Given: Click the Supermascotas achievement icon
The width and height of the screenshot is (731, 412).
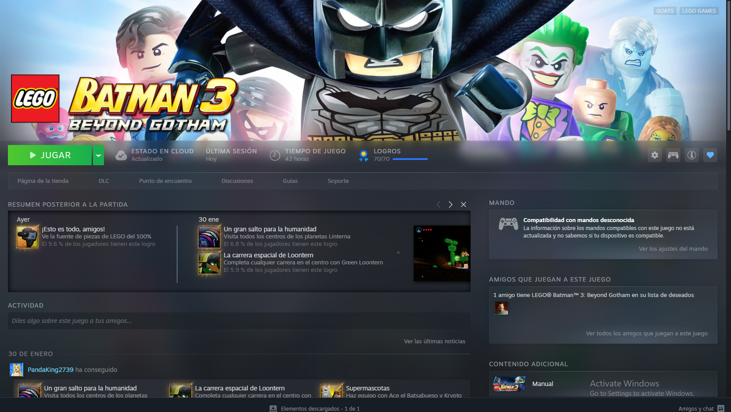Looking at the screenshot, I should (x=331, y=390).
